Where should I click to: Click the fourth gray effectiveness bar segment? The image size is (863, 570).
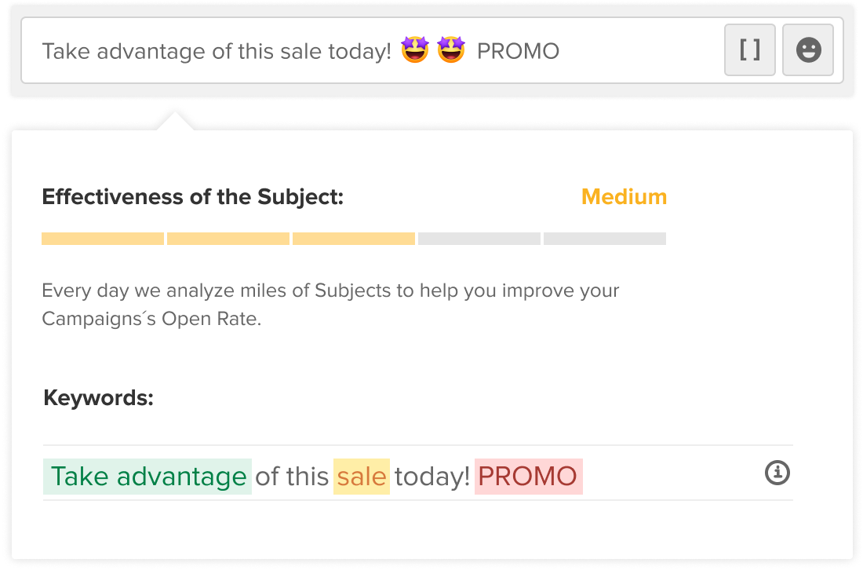[x=479, y=239]
